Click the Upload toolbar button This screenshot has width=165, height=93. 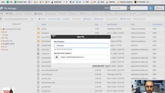[x=38, y=13]
